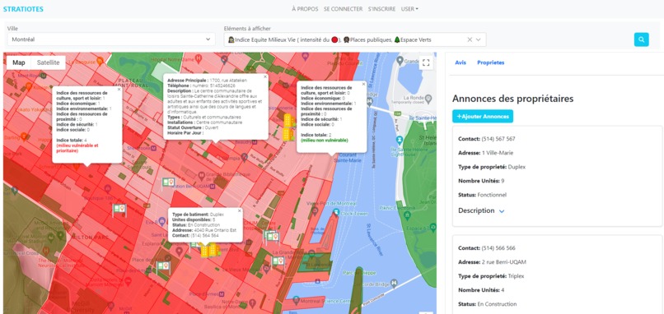Open the À PROPOS page
Image resolution: width=664 pixels, height=314 pixels.
click(305, 9)
